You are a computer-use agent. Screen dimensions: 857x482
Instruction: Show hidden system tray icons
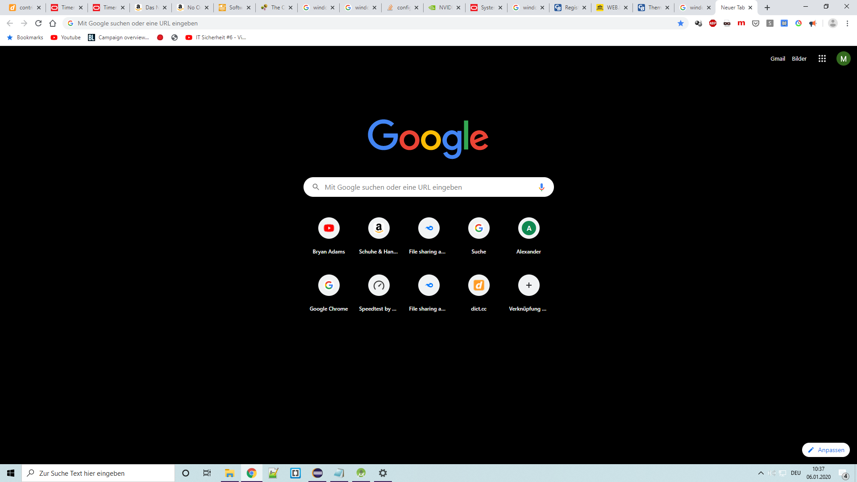[761, 473]
